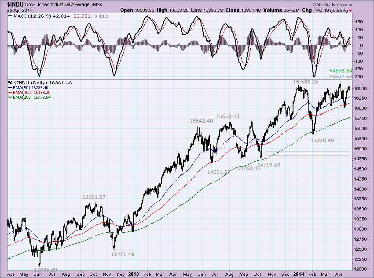Click the 15340.69 low price label
The width and height of the screenshot is (374, 278).
pos(322,141)
